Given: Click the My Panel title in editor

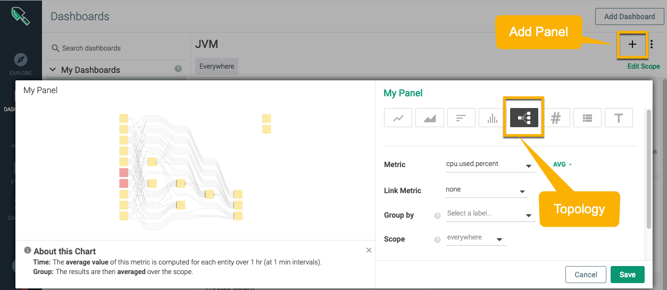Looking at the screenshot, I should 403,93.
